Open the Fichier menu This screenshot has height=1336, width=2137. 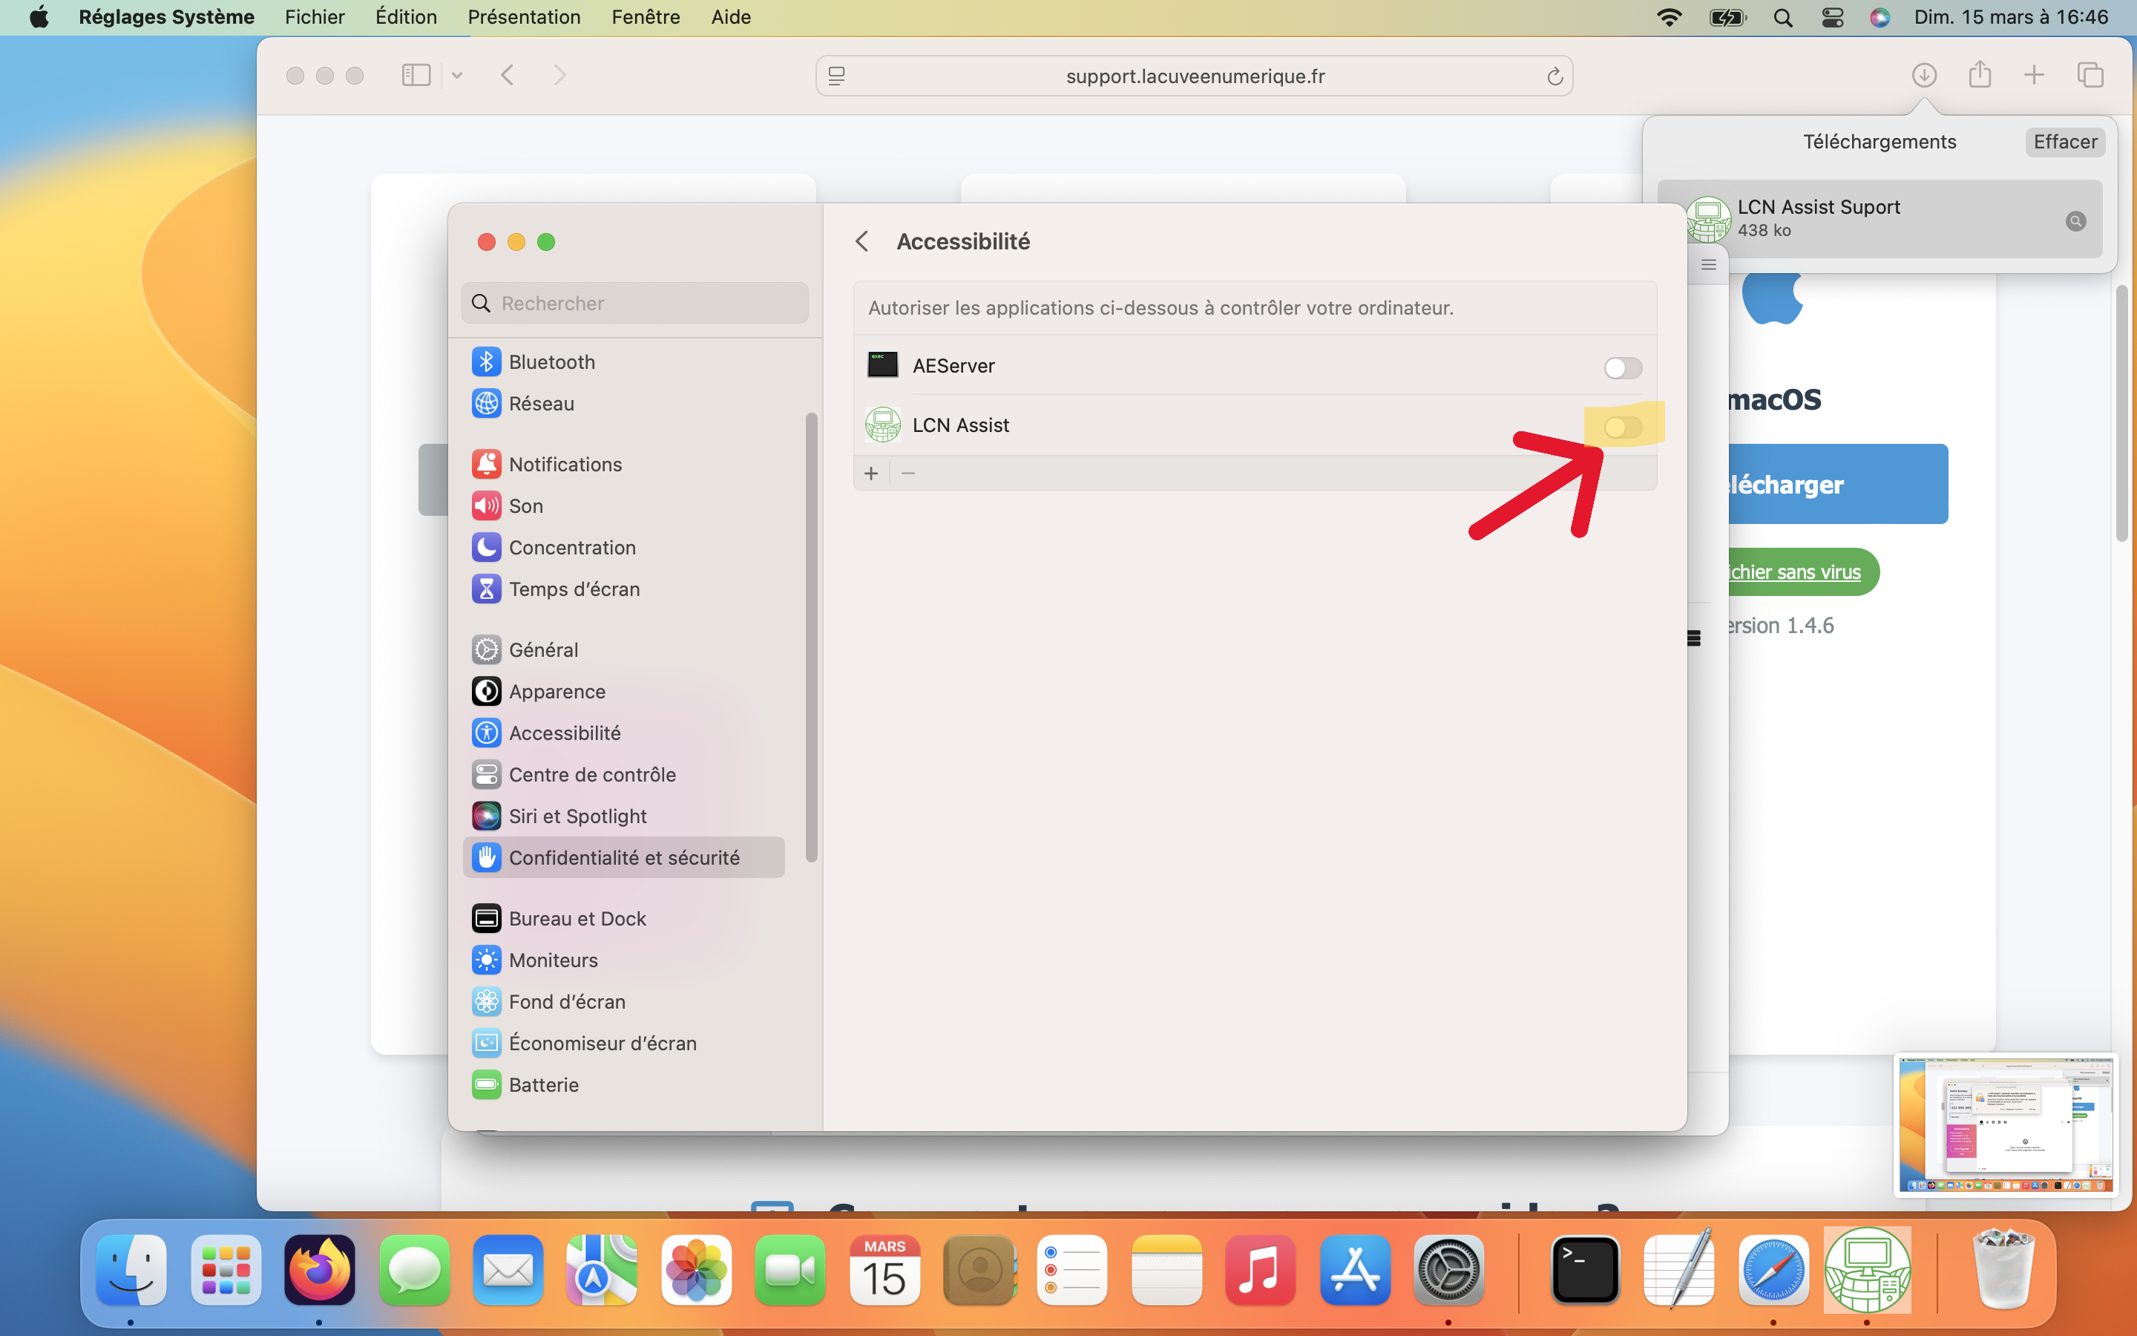pyautogui.click(x=315, y=17)
